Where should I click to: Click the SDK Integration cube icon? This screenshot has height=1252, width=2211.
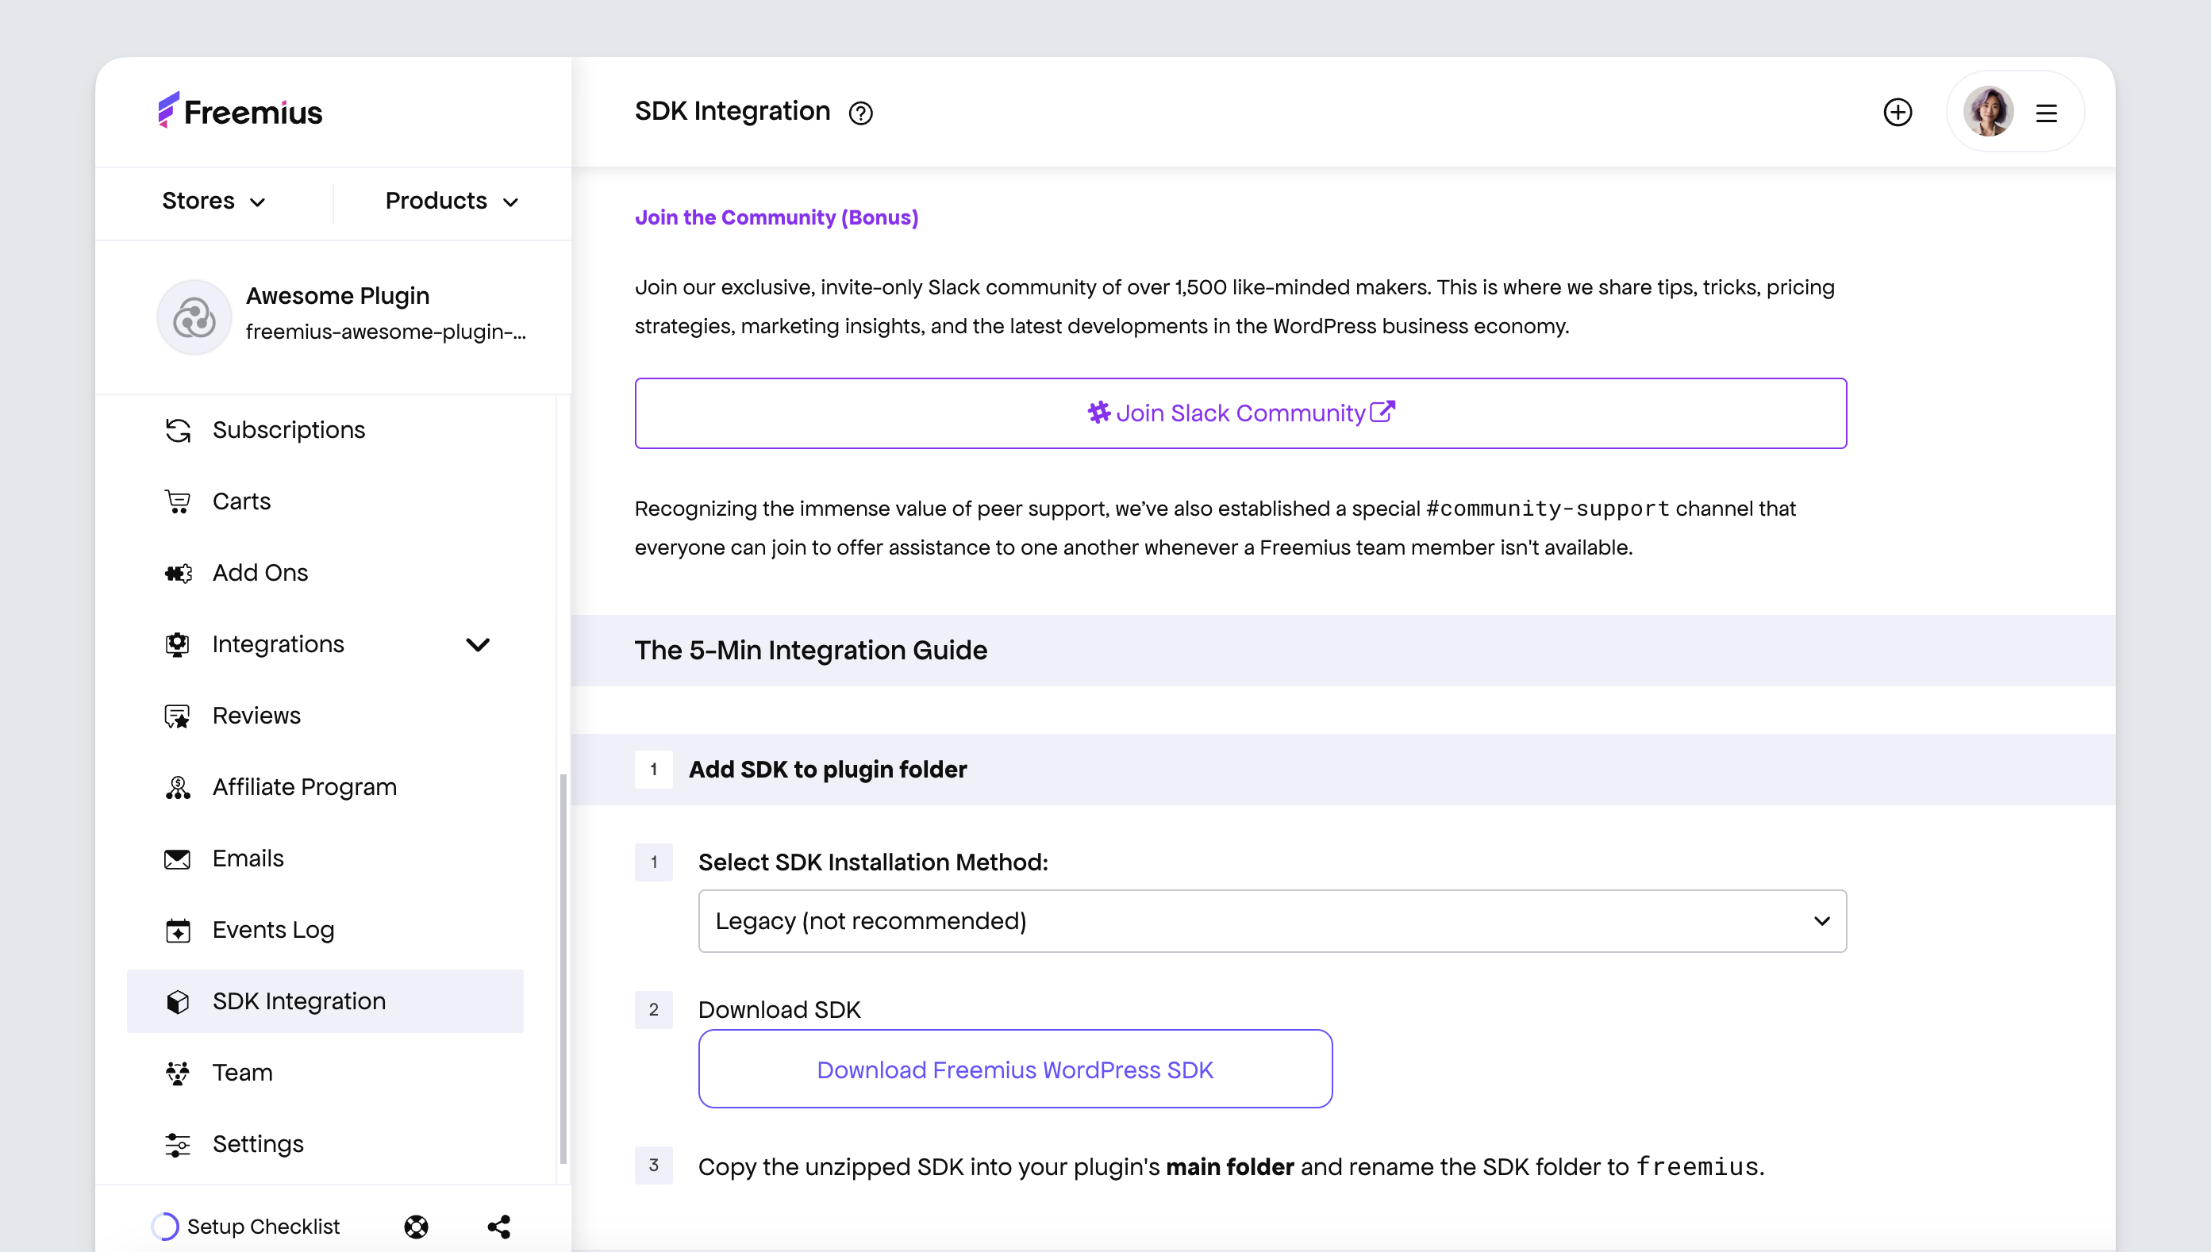tap(177, 1002)
